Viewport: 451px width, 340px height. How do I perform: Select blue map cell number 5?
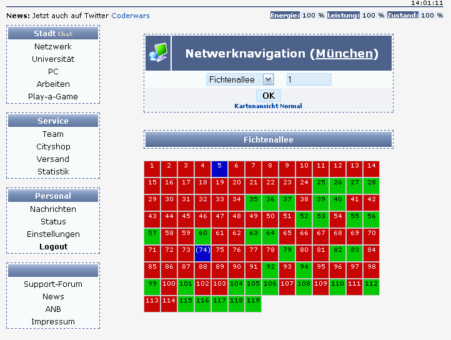tap(219, 169)
